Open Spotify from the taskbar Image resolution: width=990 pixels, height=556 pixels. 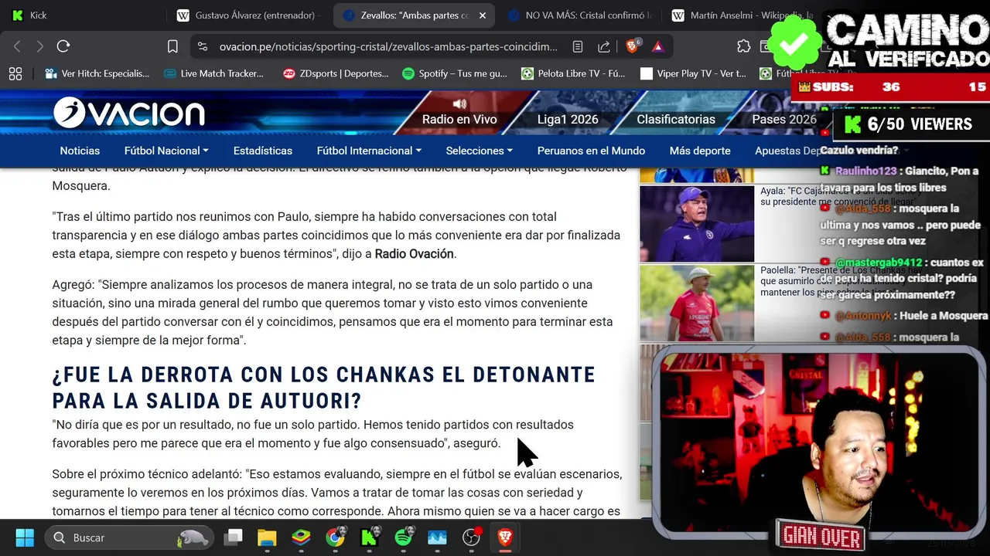[403, 537]
